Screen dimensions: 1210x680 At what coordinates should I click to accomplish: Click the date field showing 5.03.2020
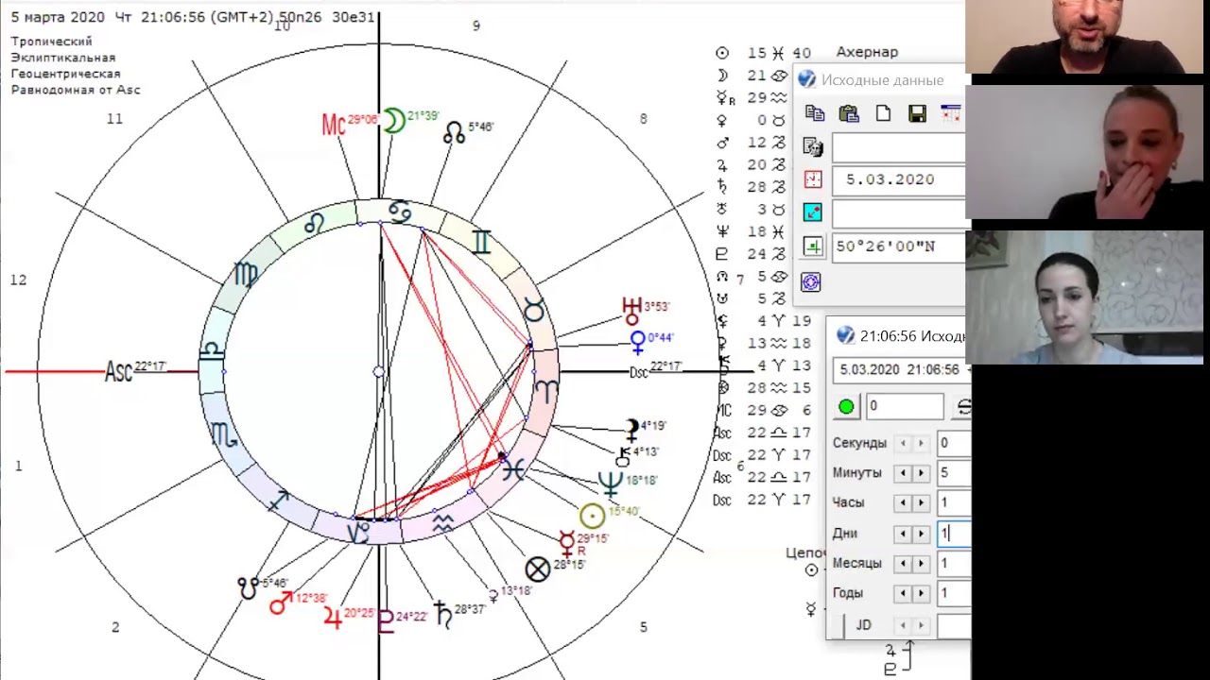[900, 179]
